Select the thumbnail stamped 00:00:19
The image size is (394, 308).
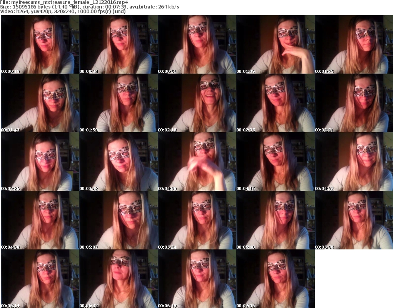tap(40, 44)
